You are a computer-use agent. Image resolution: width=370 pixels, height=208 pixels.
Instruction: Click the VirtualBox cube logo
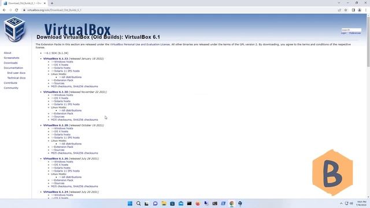(x=14, y=29)
